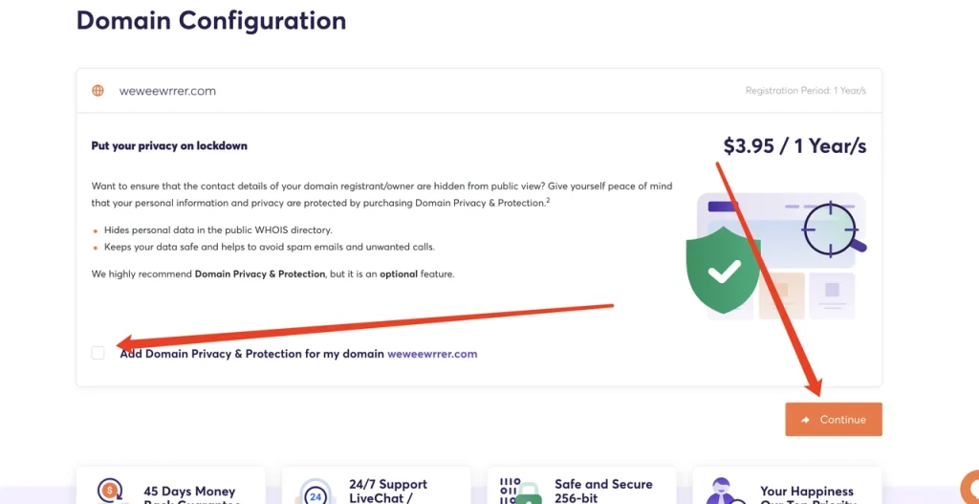Click the green shield checkmark illustration
The height and width of the screenshot is (504, 979).
click(x=723, y=270)
